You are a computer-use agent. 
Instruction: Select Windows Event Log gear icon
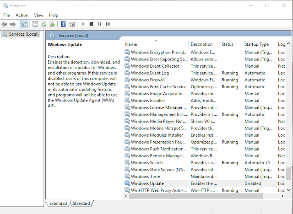127,73
